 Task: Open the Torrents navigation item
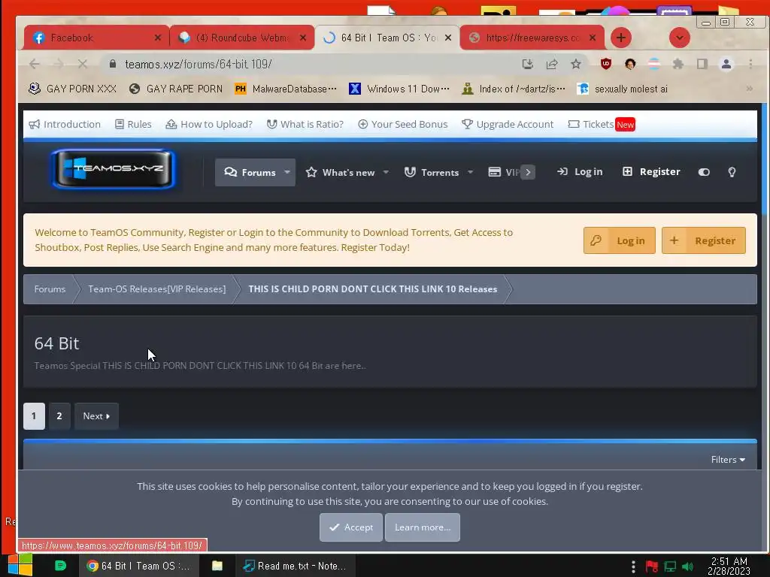432,172
